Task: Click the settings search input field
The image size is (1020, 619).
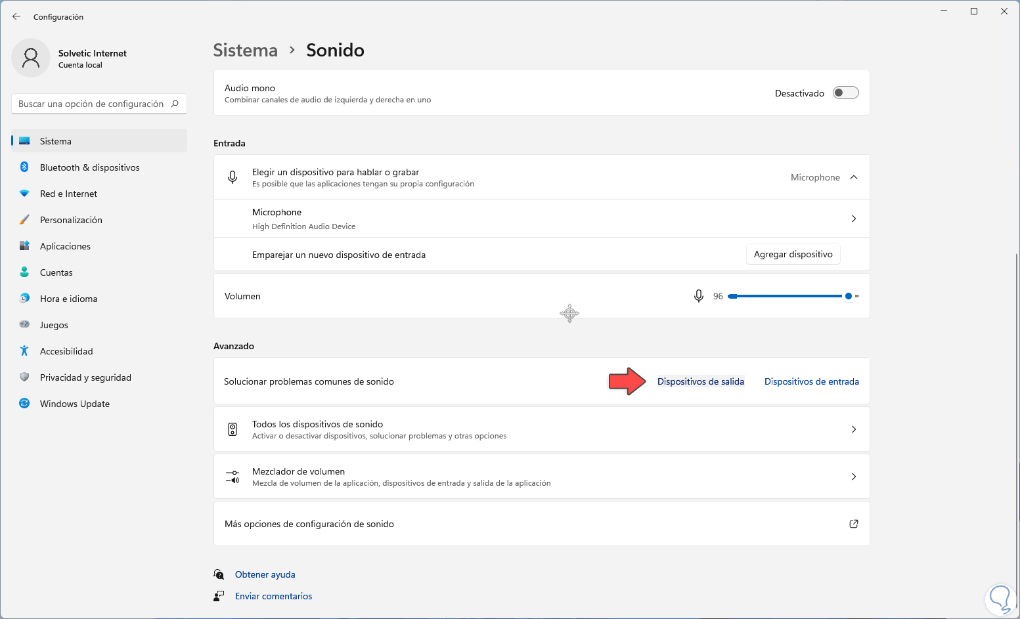Action: pos(91,104)
